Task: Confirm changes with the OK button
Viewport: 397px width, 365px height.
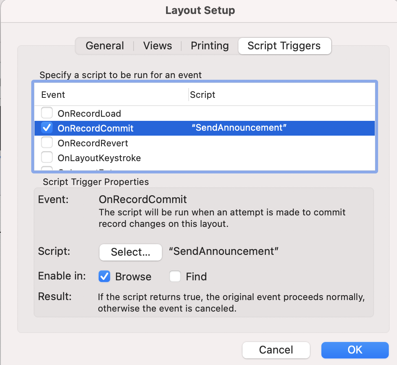Action: (355, 350)
